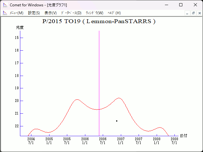Expand the データベース(D) database menu

71,13
